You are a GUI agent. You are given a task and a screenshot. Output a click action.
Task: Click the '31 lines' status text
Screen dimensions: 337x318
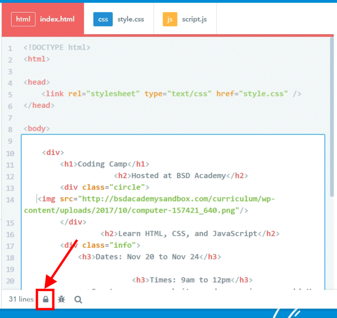[21, 299]
